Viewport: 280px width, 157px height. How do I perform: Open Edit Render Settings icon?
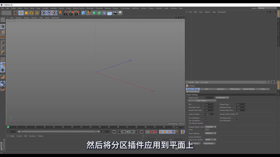[77, 13]
